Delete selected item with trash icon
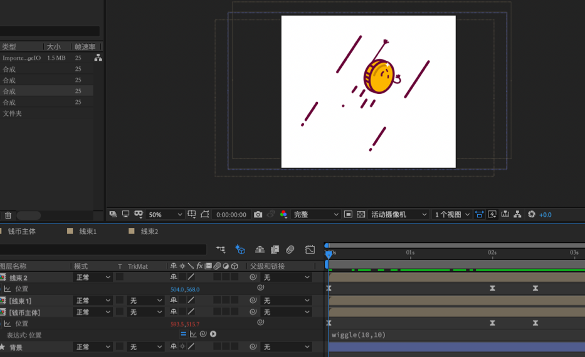 [8, 215]
